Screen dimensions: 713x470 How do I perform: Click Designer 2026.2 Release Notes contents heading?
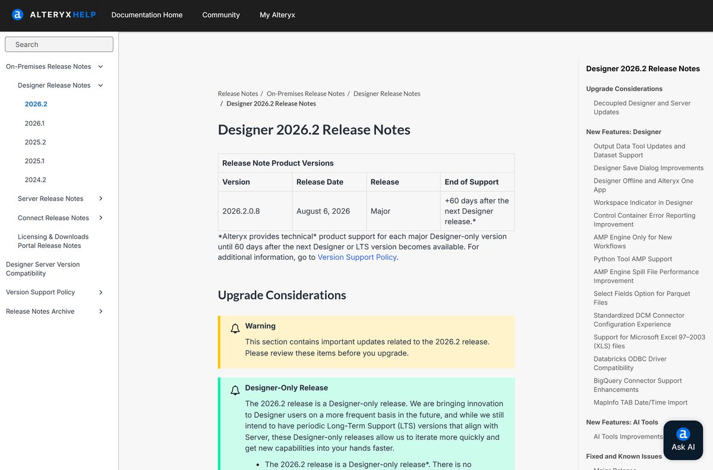point(643,69)
